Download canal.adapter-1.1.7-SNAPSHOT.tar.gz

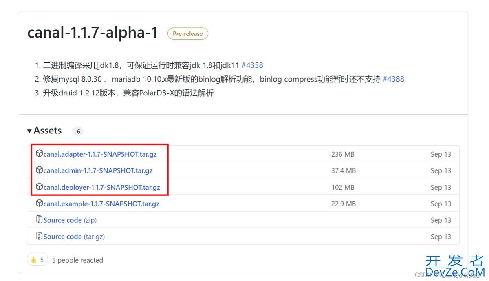point(100,154)
